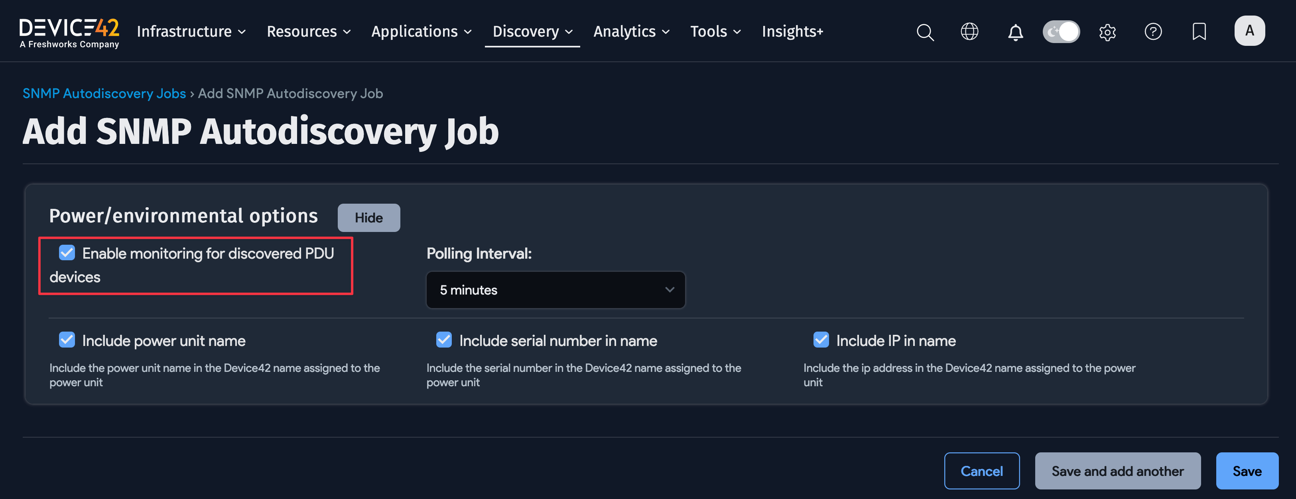Select the Insights+ menu item
Image resolution: width=1296 pixels, height=499 pixels.
tap(792, 31)
